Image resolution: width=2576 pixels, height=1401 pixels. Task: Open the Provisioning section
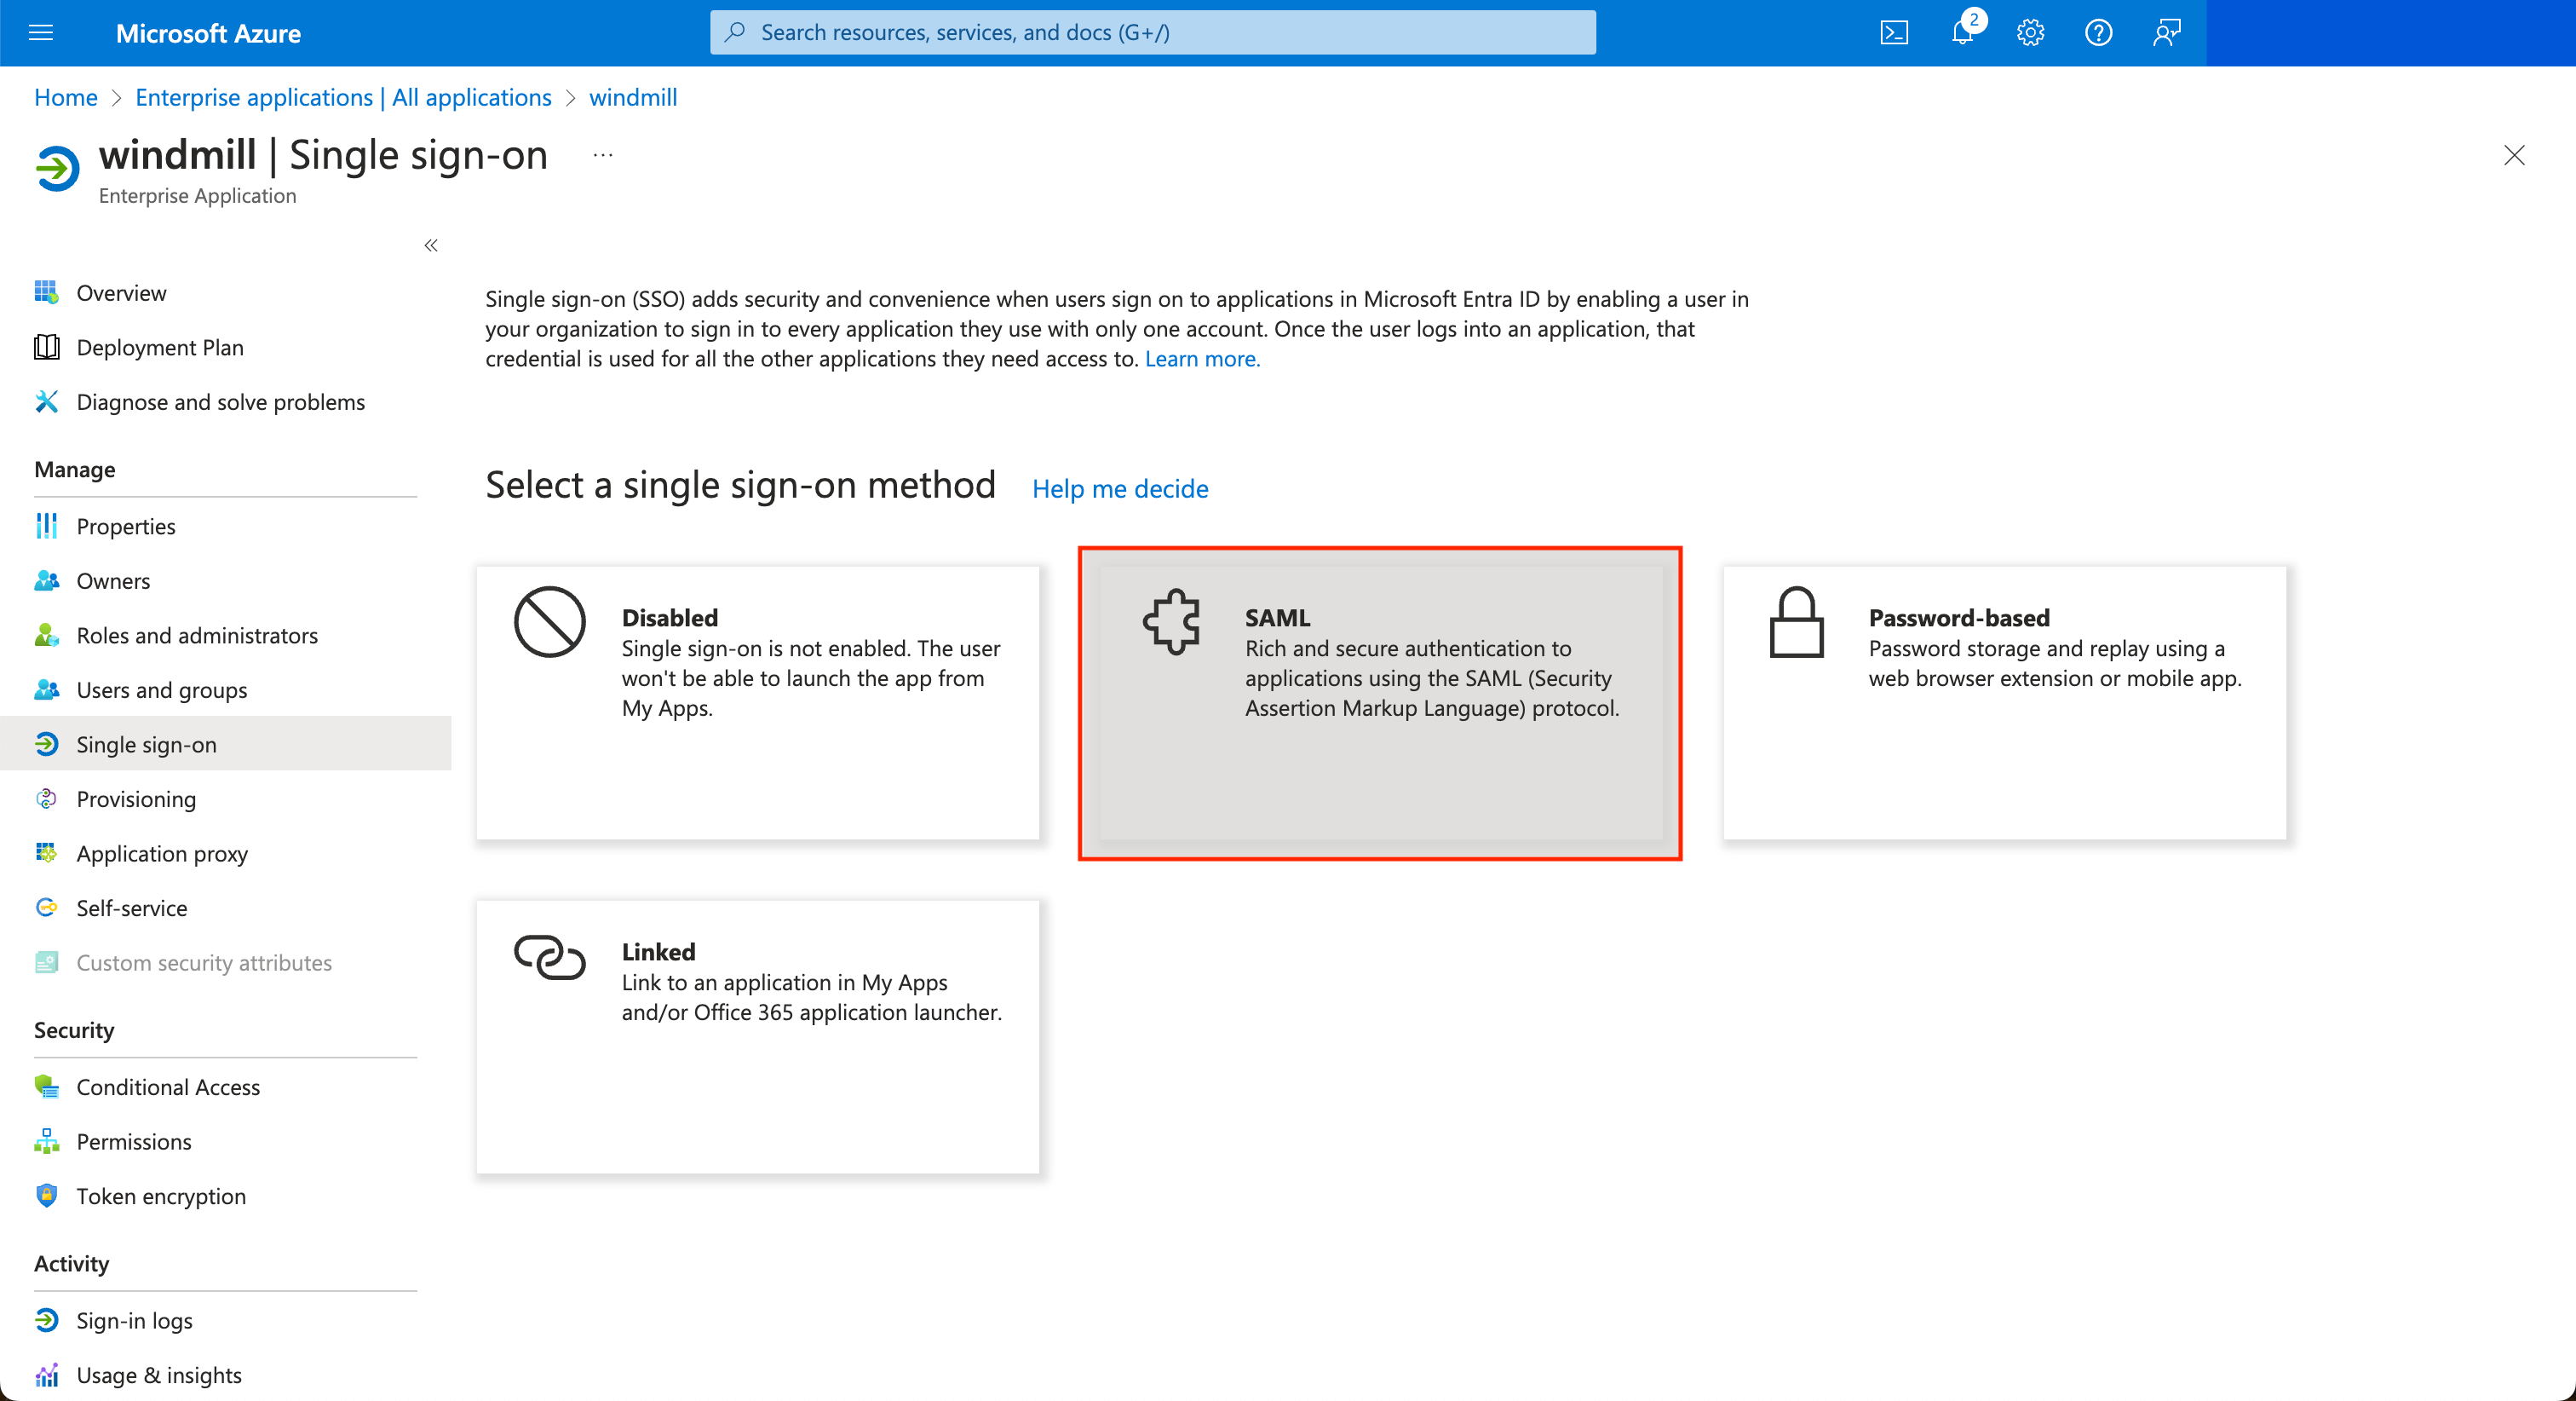(x=136, y=799)
